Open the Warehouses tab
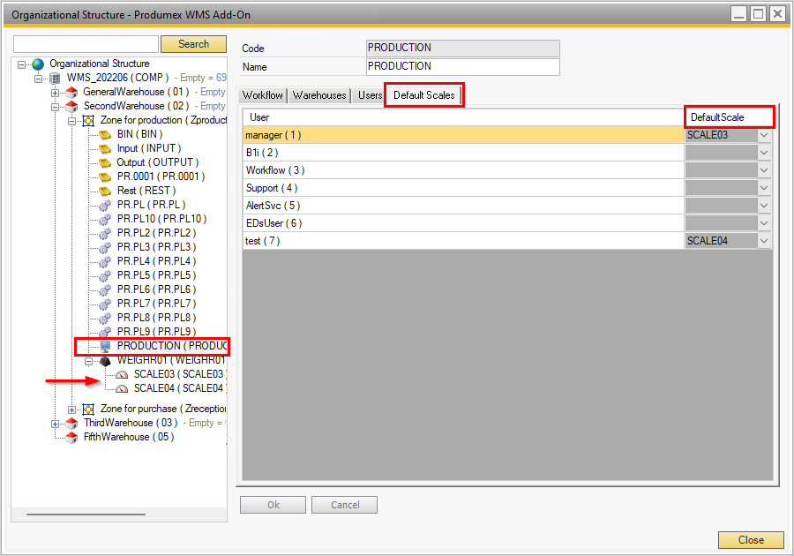This screenshot has height=556, width=794. click(x=319, y=95)
